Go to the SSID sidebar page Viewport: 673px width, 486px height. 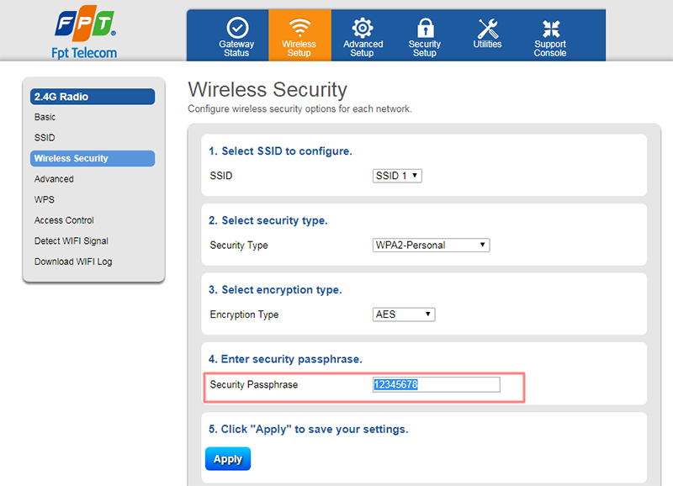[x=45, y=138]
